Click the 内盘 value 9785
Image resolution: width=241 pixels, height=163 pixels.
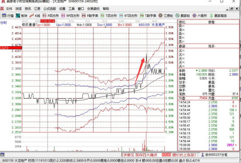pos(234,98)
